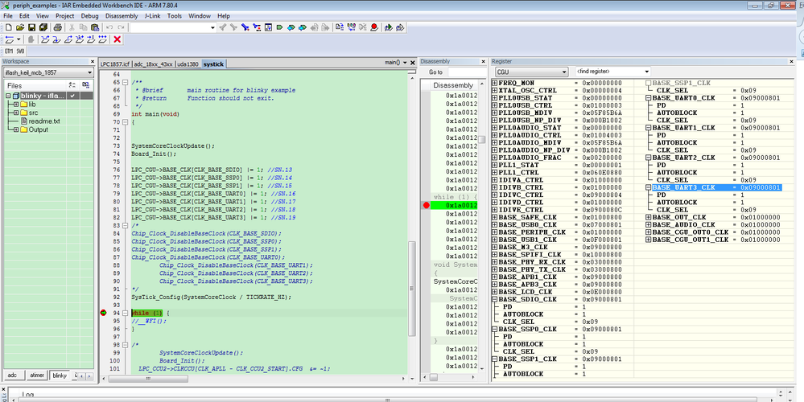Click the Save file toolbar icon
The height and width of the screenshot is (402, 804).
point(31,27)
